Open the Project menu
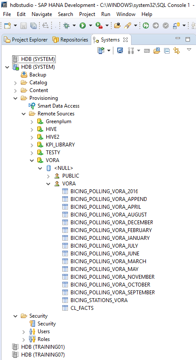This screenshot has width=196, height=360. point(87,14)
